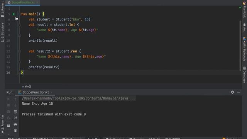
Task: Close the ScopeFunction.kt editor tab
Action: point(37,3)
